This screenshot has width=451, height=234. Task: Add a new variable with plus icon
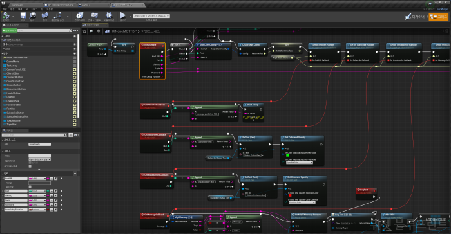pos(75,53)
